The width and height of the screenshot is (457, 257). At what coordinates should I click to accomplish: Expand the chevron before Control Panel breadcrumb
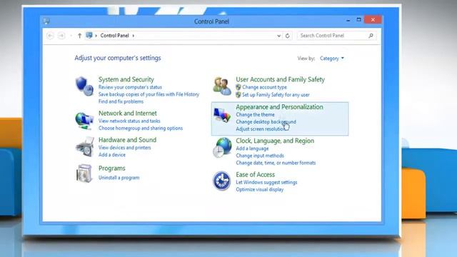(96, 36)
